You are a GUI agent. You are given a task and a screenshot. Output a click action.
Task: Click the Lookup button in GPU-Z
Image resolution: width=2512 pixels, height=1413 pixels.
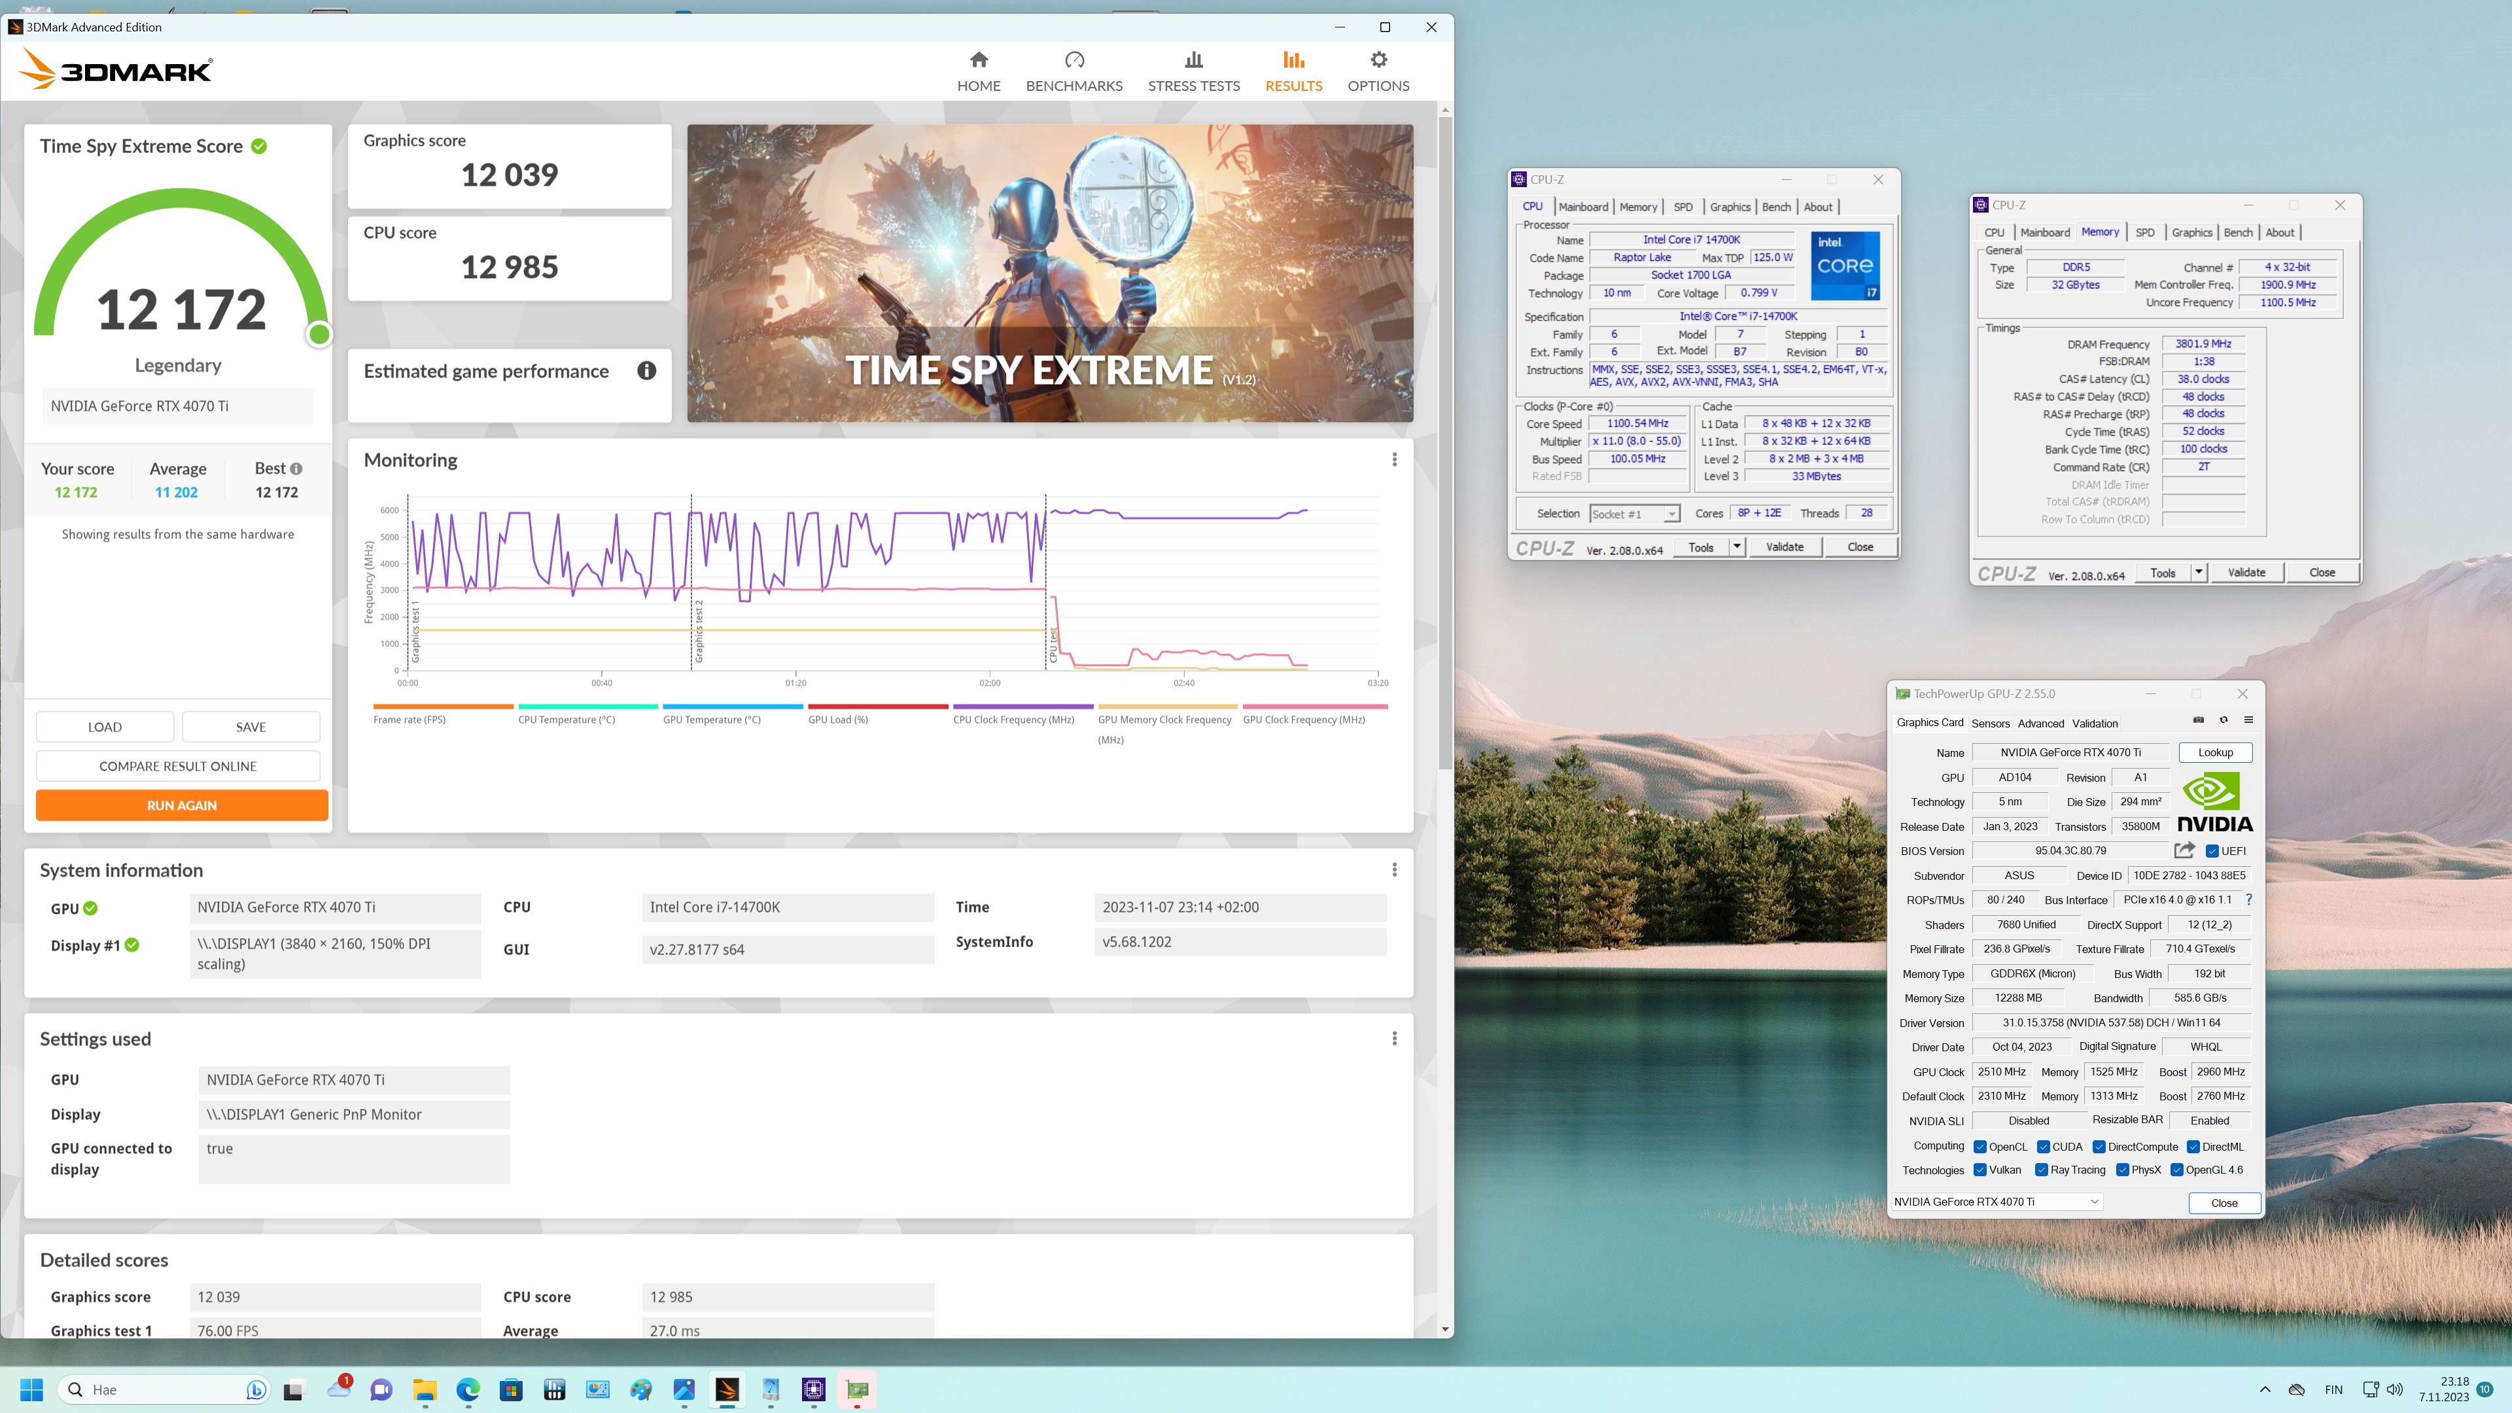pos(2214,753)
